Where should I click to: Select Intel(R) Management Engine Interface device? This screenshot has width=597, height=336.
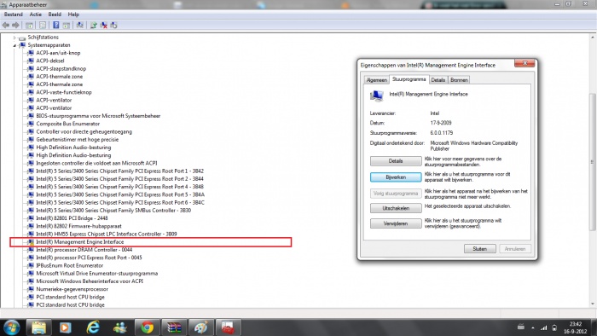click(x=80, y=242)
